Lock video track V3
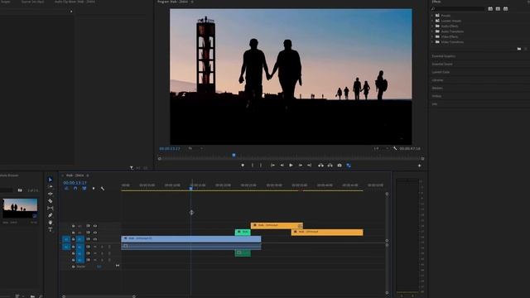The width and height of the screenshot is (530, 298). click(x=73, y=226)
